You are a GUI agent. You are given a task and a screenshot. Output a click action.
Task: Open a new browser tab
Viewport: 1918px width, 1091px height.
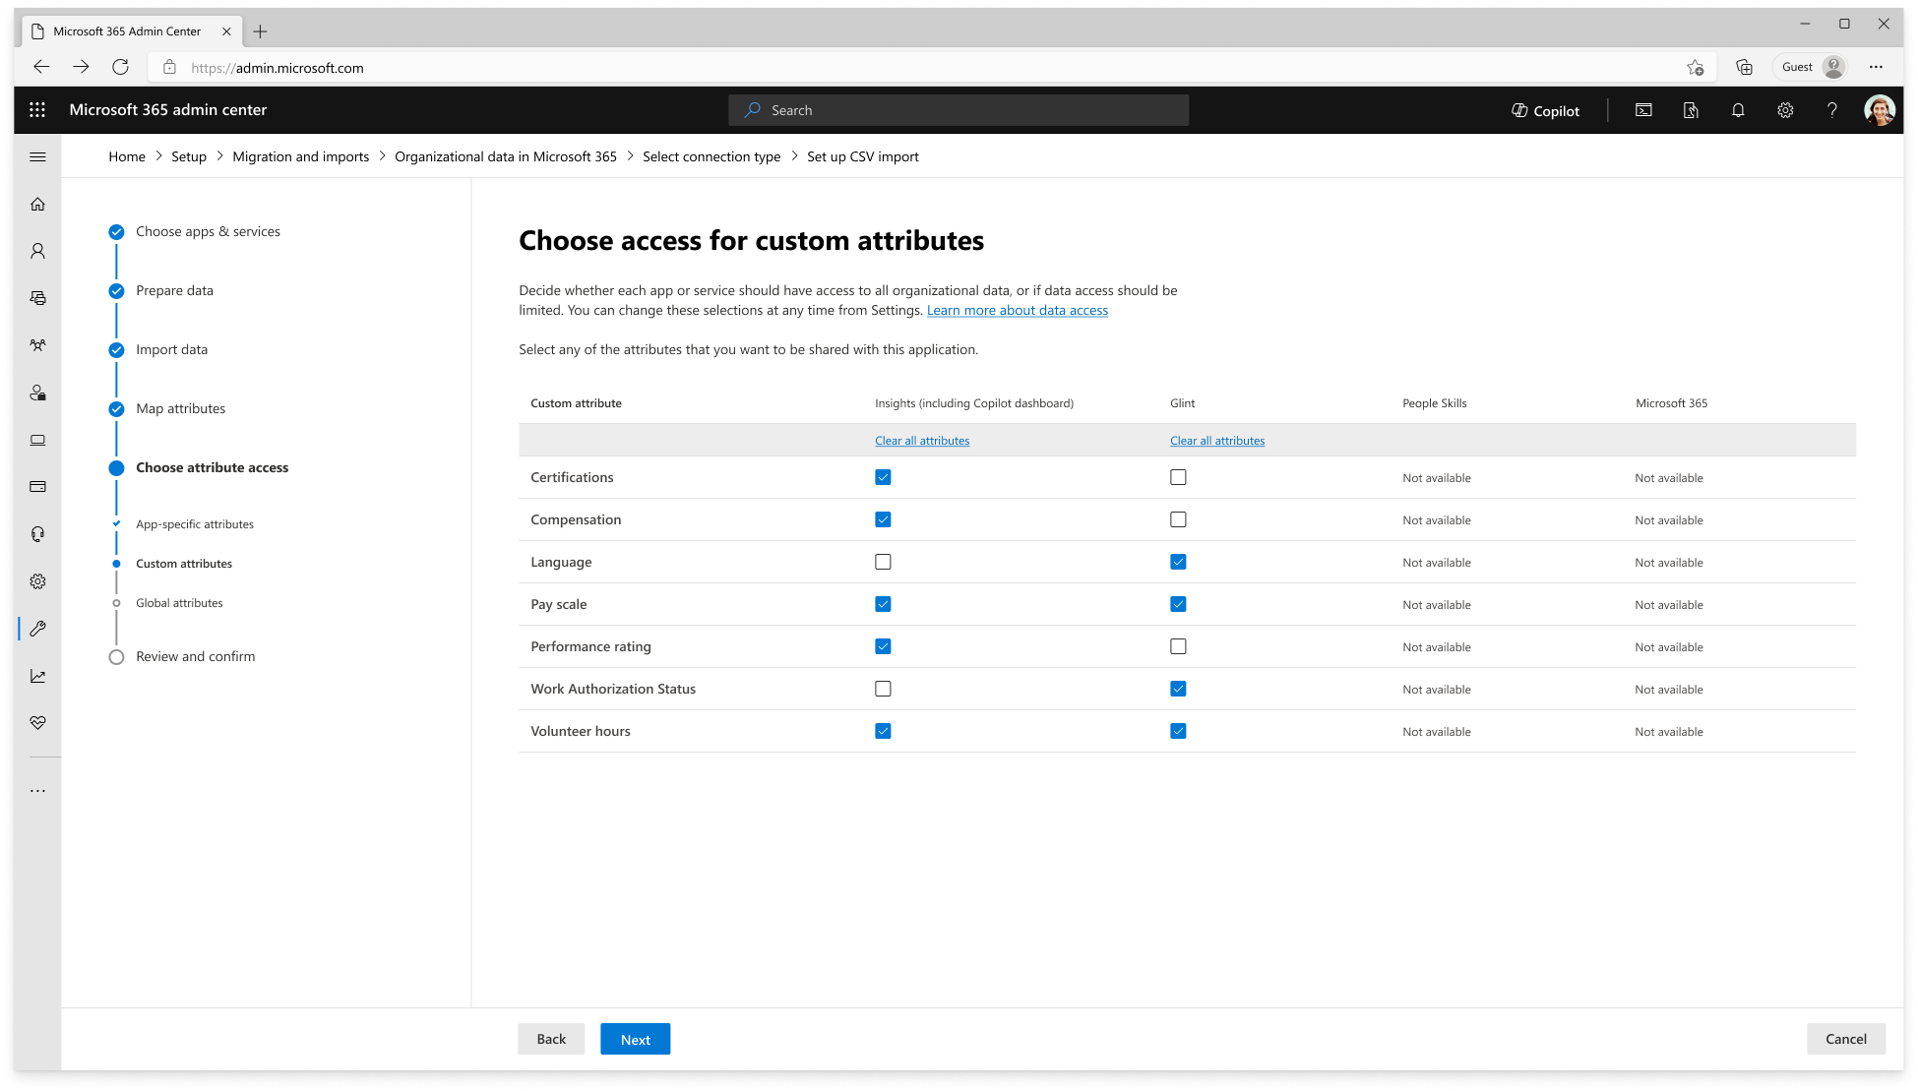point(260,31)
